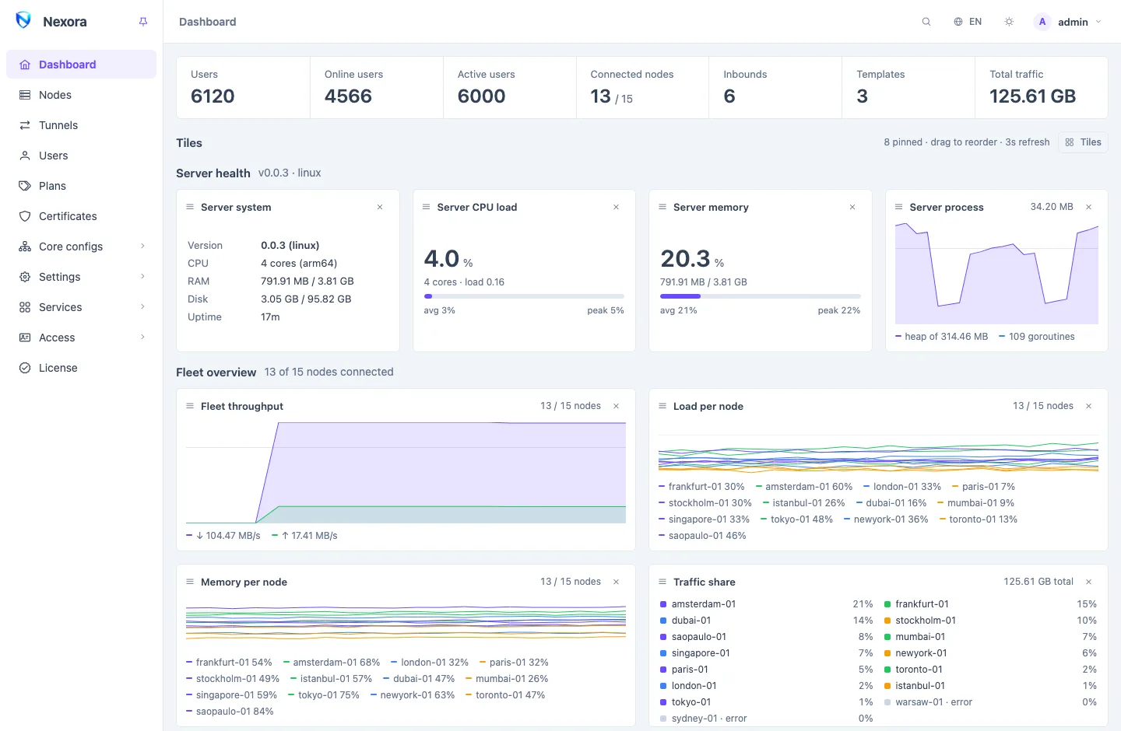Click the Nexora shield logo
Screen dimensions: 1121x731
23,21
